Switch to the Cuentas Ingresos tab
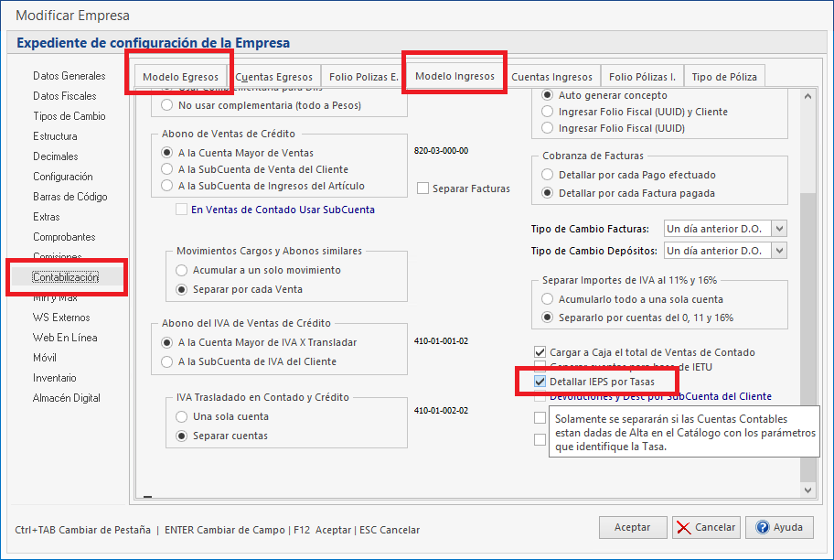Screen dimensions: 834x560 [551, 77]
